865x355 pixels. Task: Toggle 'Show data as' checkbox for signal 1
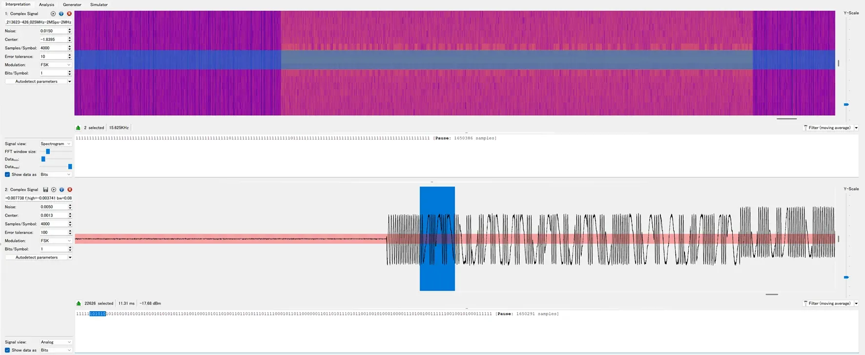[7, 175]
